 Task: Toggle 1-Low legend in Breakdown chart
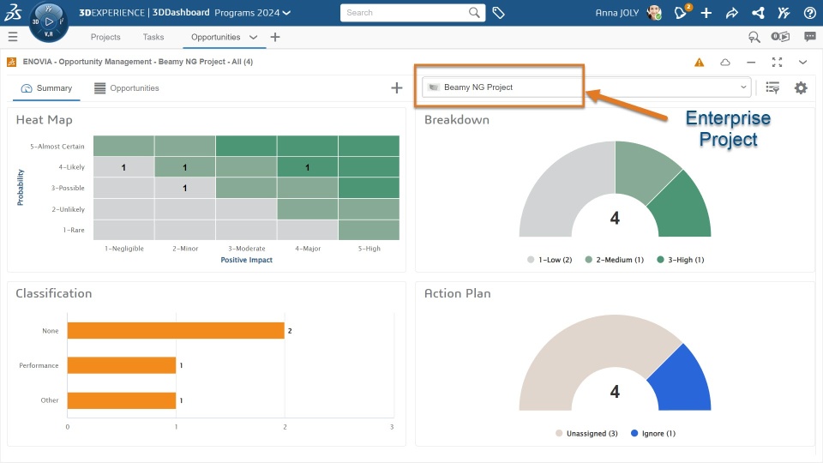(x=550, y=260)
